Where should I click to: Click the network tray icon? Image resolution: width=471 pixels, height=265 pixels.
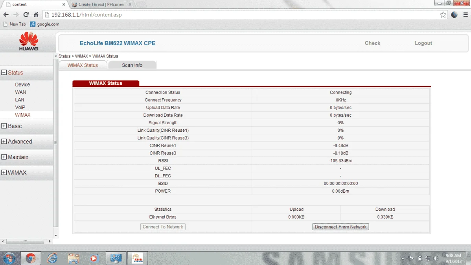(x=428, y=258)
